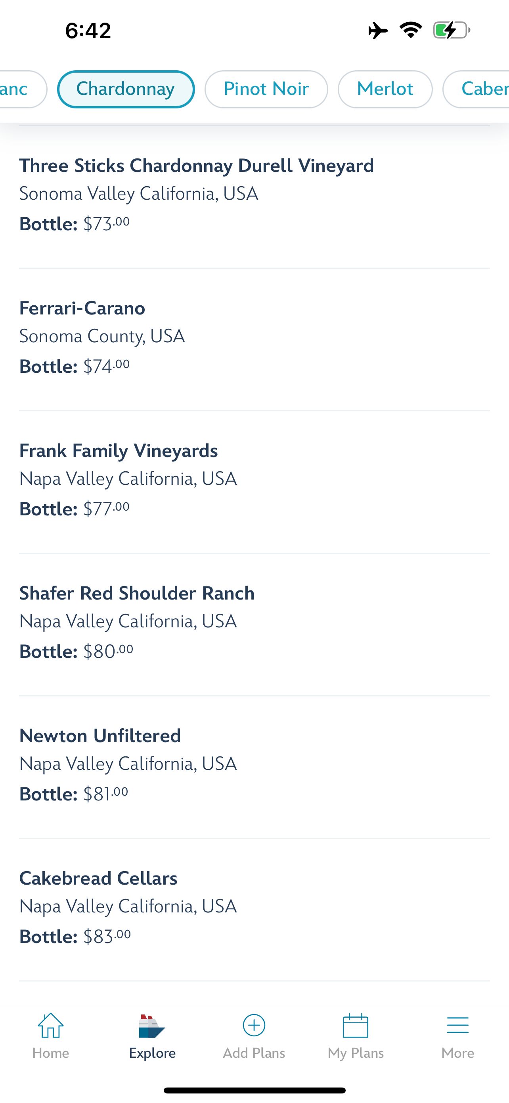Select the partially visible Blanc filter chip
Image resolution: width=509 pixels, height=1103 pixels.
19,89
